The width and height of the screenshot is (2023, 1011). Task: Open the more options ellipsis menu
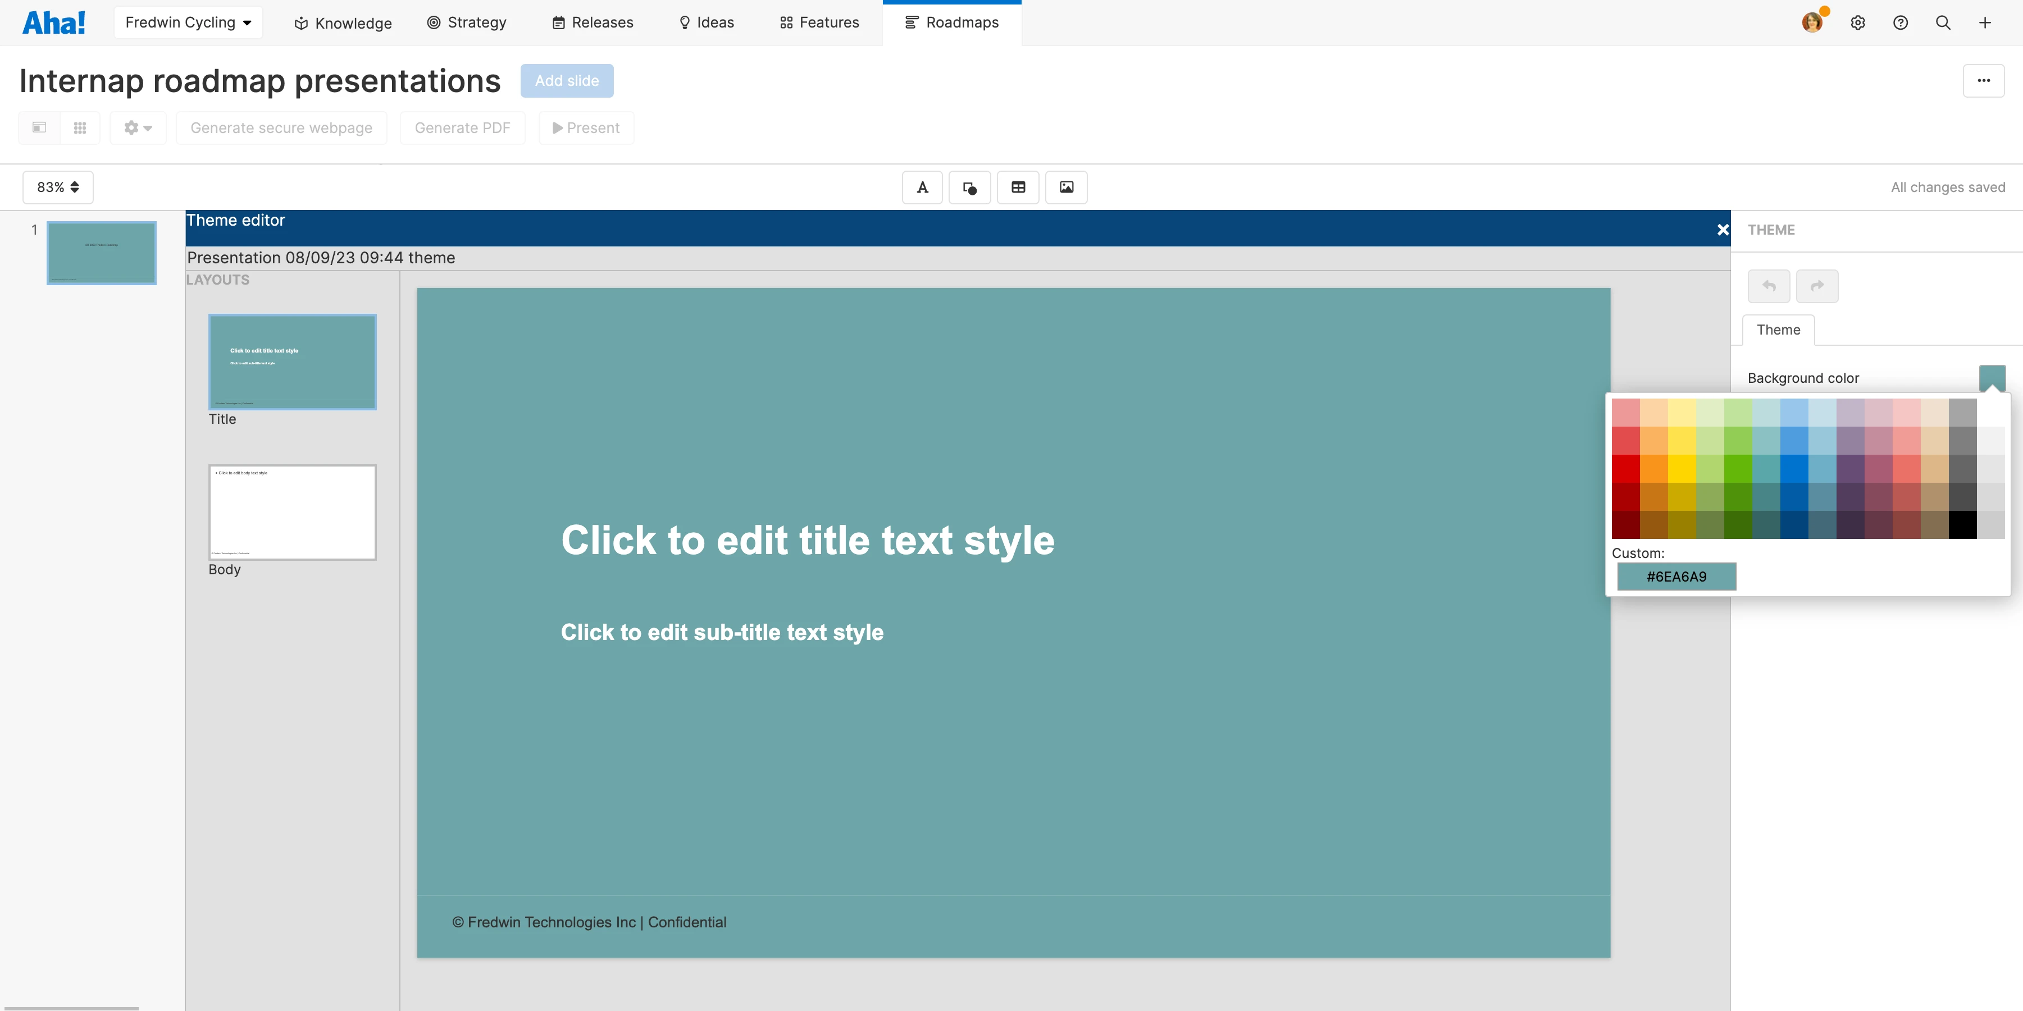1984,80
